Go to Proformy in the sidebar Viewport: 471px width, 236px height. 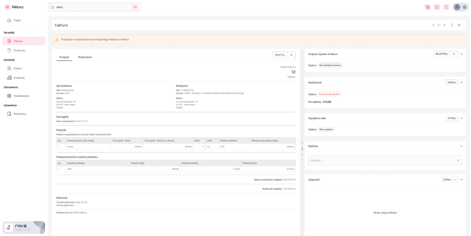coord(19,50)
